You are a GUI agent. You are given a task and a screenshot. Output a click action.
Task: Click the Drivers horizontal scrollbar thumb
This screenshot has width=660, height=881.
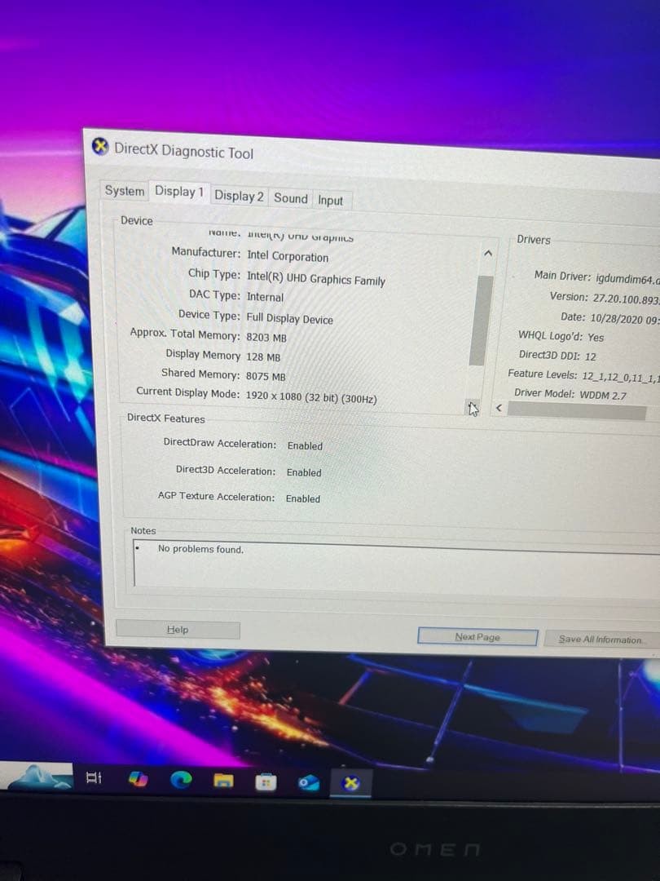click(576, 410)
